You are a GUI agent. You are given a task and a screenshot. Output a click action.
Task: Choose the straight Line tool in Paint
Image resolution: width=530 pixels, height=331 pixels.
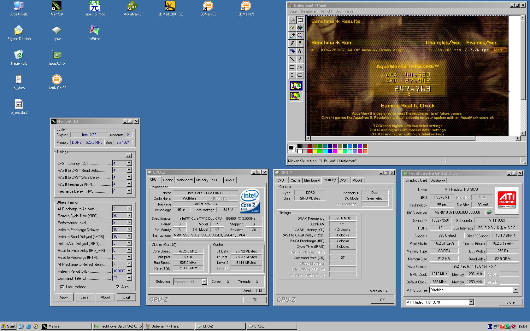pyautogui.click(x=292, y=59)
